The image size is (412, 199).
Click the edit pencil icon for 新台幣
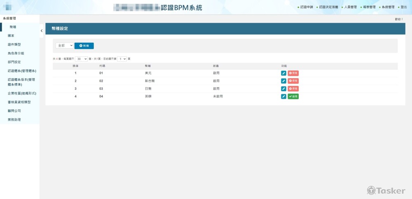pyautogui.click(x=283, y=81)
